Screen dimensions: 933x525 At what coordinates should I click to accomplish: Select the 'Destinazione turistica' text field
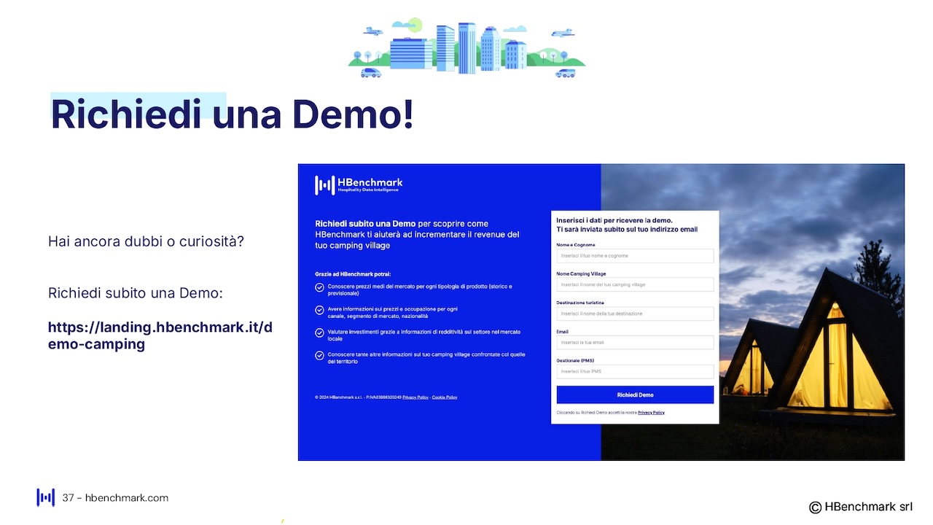(x=635, y=314)
